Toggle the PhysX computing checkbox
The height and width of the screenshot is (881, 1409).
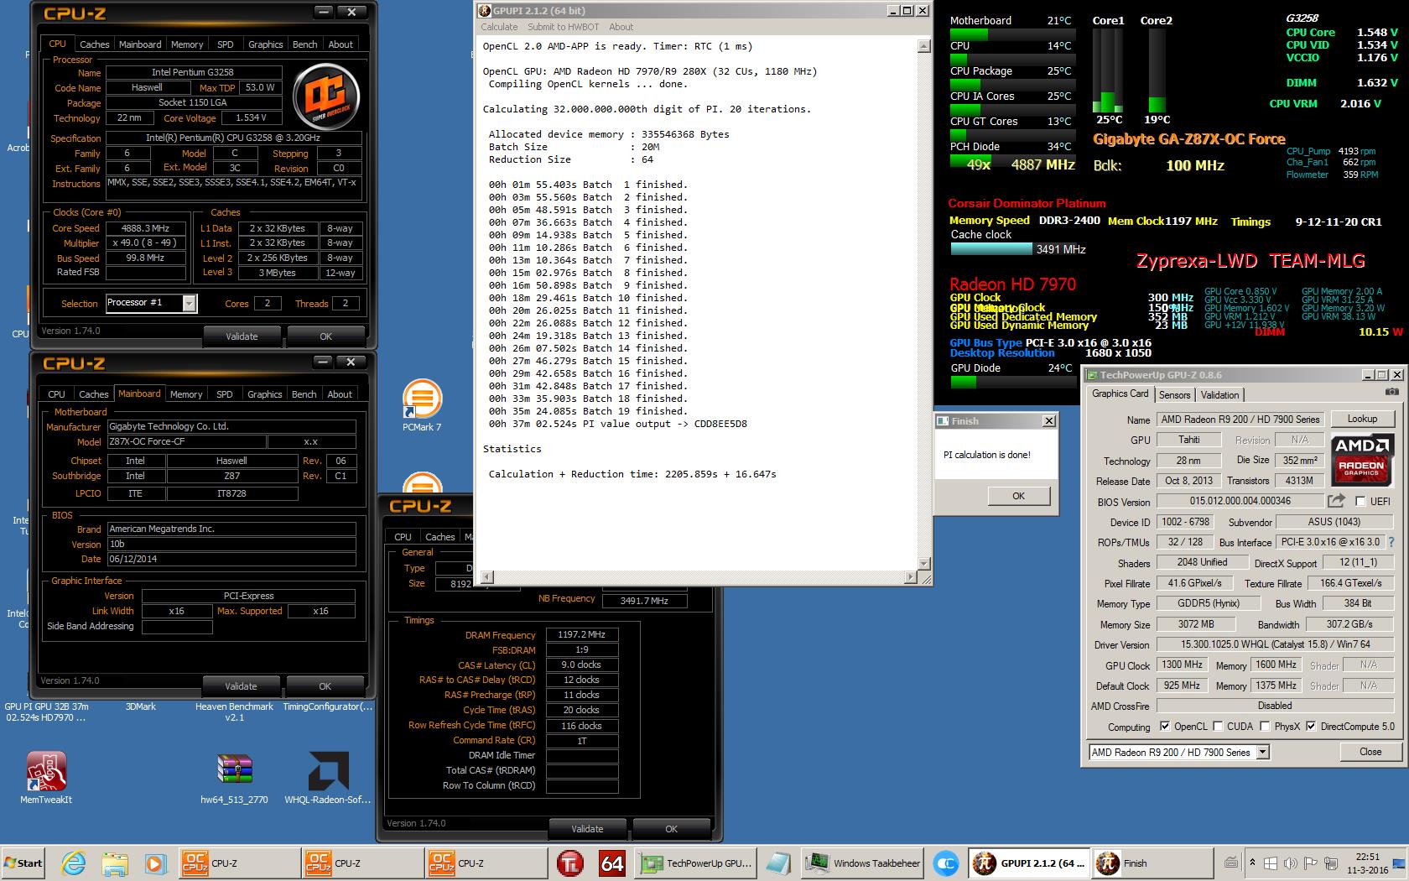point(1265,727)
